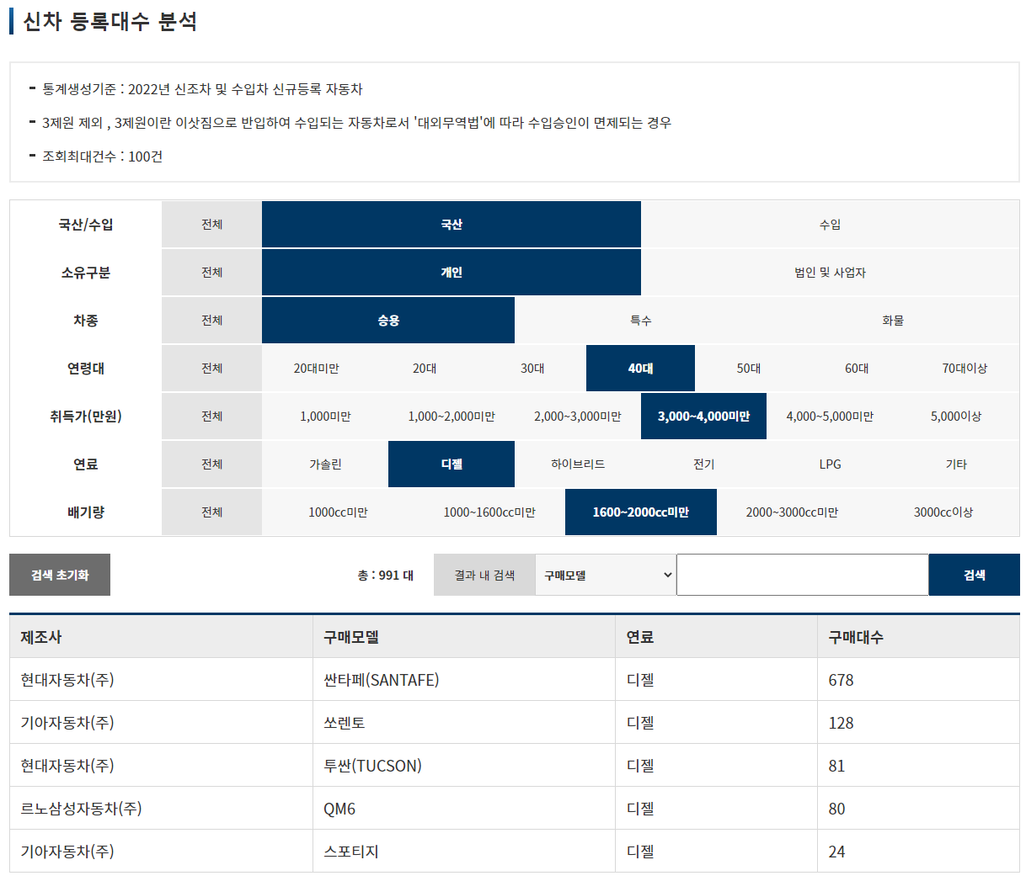1026x881 pixels.
Task: Pick the 30대 age group
Action: (x=532, y=369)
